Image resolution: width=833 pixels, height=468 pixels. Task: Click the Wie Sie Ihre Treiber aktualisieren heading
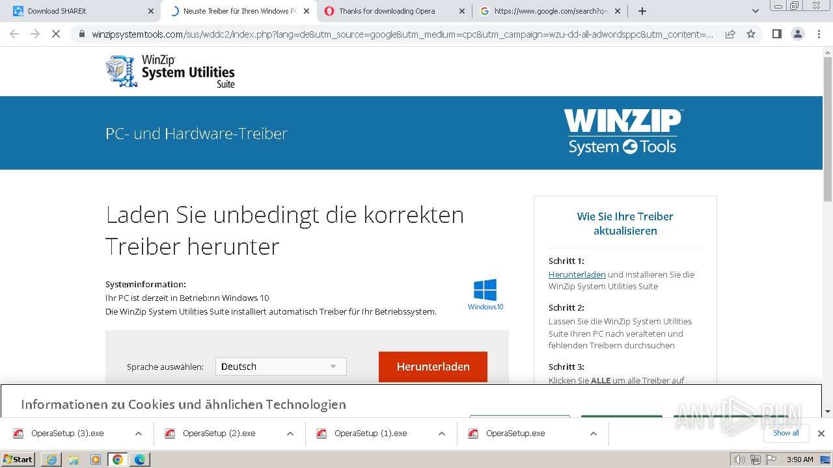[625, 224]
